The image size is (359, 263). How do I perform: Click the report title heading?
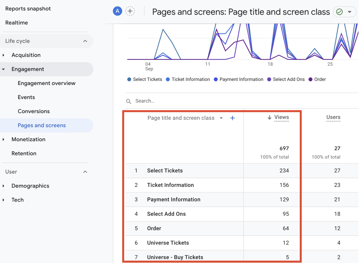point(241,12)
